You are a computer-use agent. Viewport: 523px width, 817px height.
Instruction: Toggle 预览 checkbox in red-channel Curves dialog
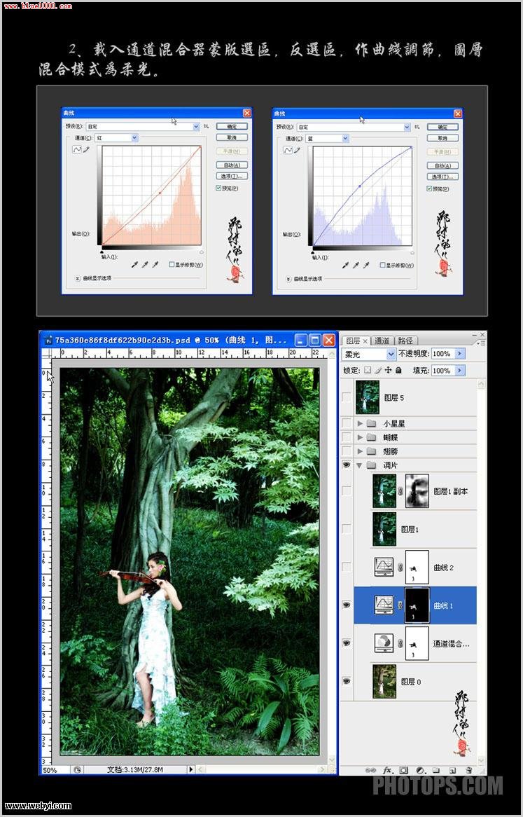click(x=218, y=188)
